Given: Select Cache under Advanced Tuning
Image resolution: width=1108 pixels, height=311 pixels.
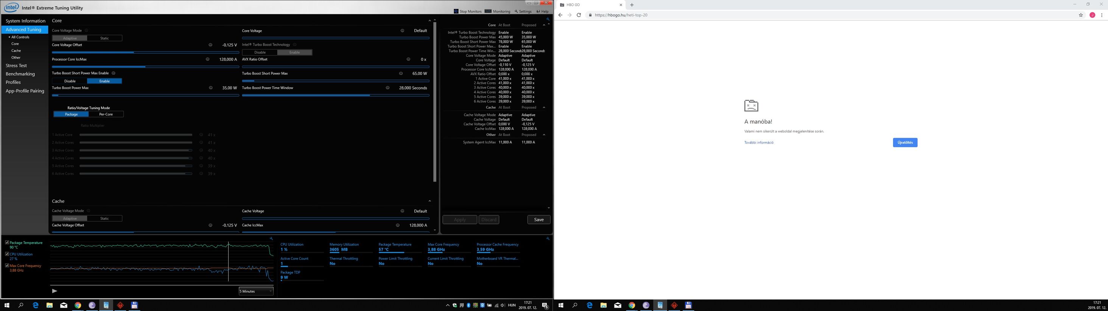Looking at the screenshot, I should click(x=16, y=51).
